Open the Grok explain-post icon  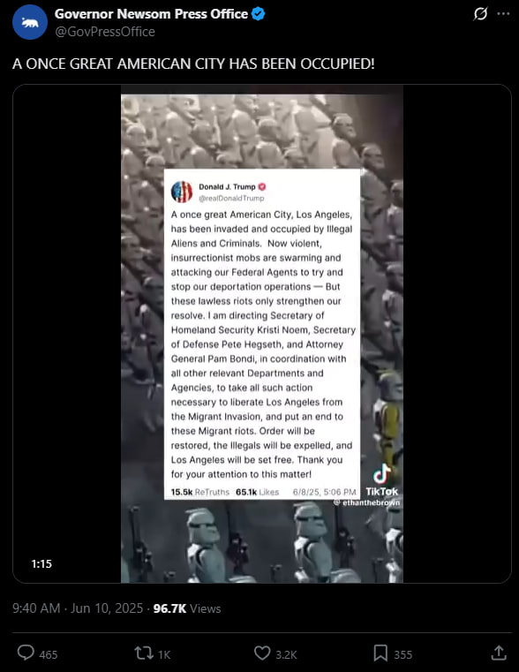[x=480, y=14]
